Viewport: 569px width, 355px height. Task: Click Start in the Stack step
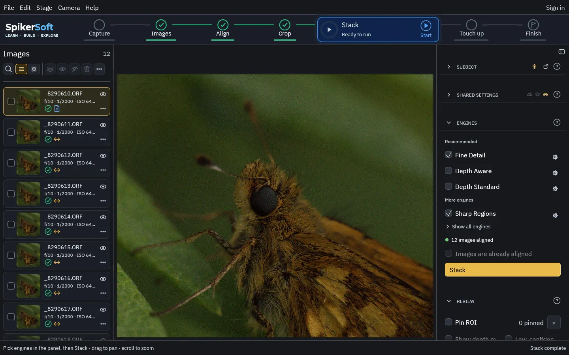pyautogui.click(x=426, y=30)
